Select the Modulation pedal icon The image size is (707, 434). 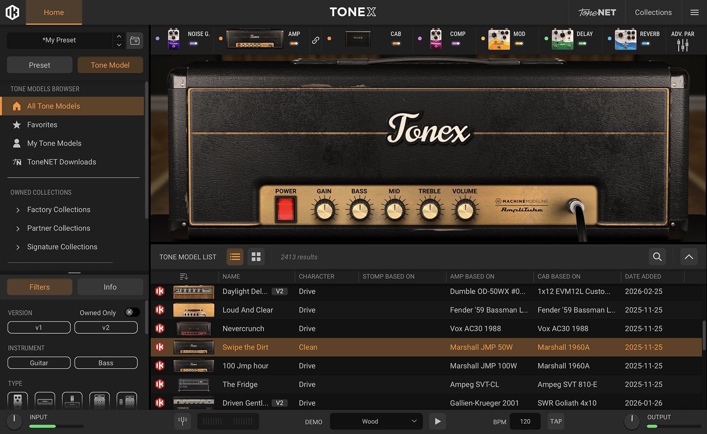pos(499,39)
